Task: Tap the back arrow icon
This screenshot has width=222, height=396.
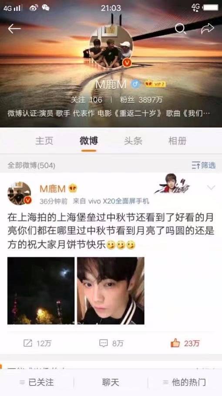Action: 14,29
